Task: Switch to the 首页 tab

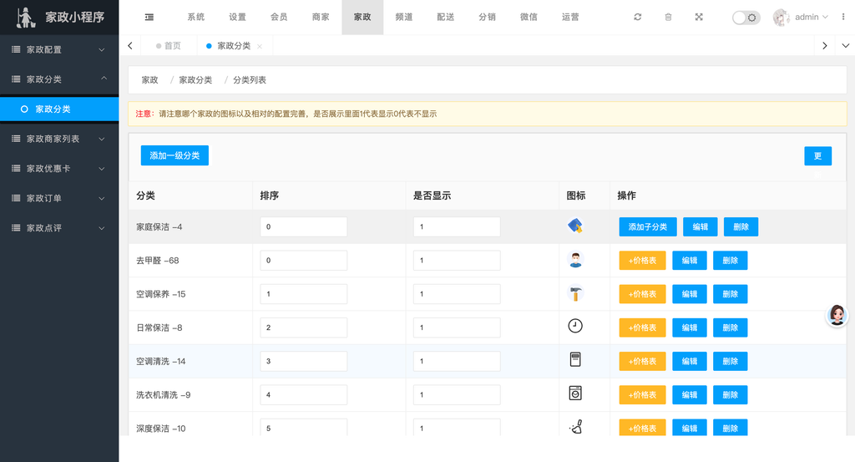Action: (x=169, y=46)
